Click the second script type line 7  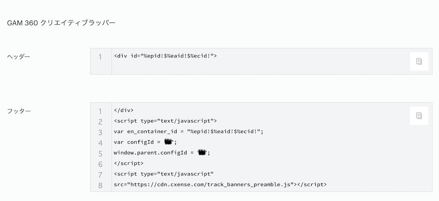[164, 174]
